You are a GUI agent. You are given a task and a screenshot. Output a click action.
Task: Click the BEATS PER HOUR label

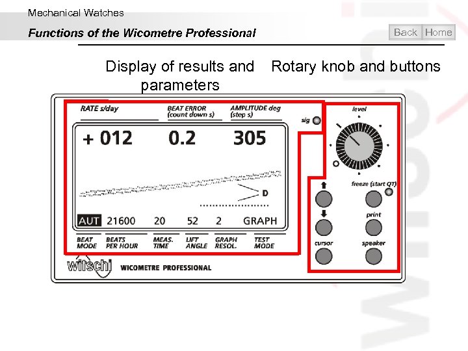(x=122, y=243)
